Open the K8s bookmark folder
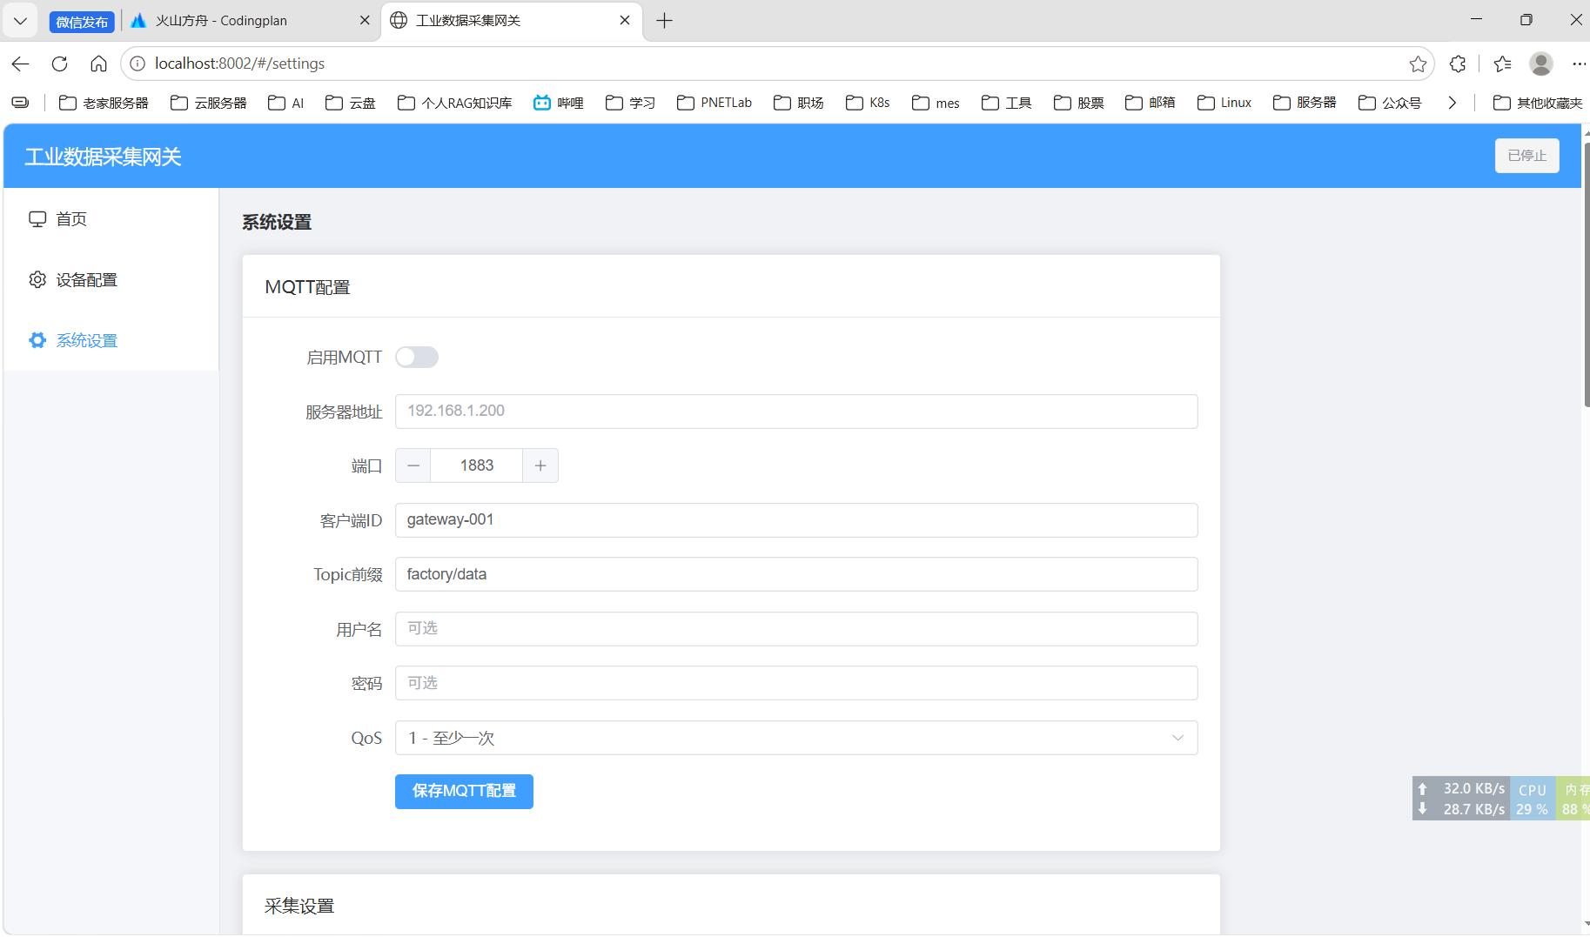The width and height of the screenshot is (1590, 937). [x=868, y=103]
